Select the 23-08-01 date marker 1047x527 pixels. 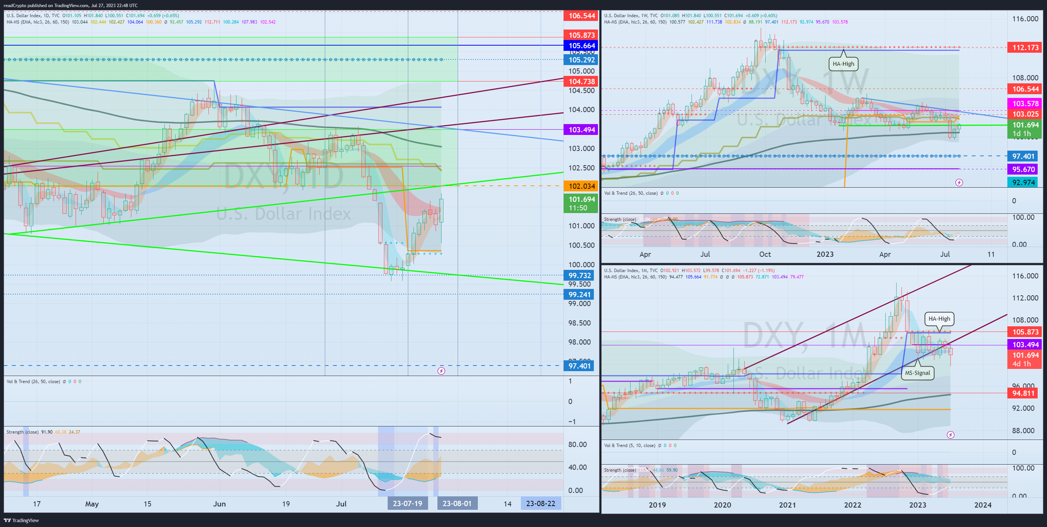pos(457,503)
